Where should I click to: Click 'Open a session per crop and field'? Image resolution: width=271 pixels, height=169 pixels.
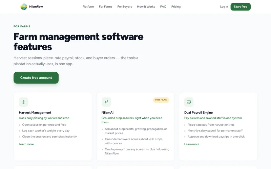tap(44, 125)
